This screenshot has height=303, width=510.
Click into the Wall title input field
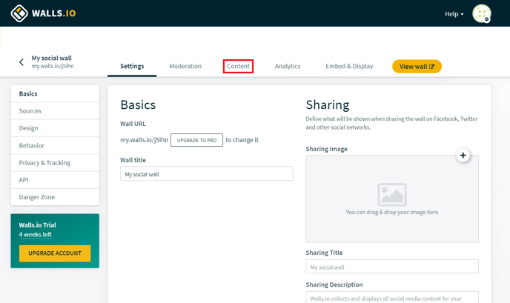[207, 174]
